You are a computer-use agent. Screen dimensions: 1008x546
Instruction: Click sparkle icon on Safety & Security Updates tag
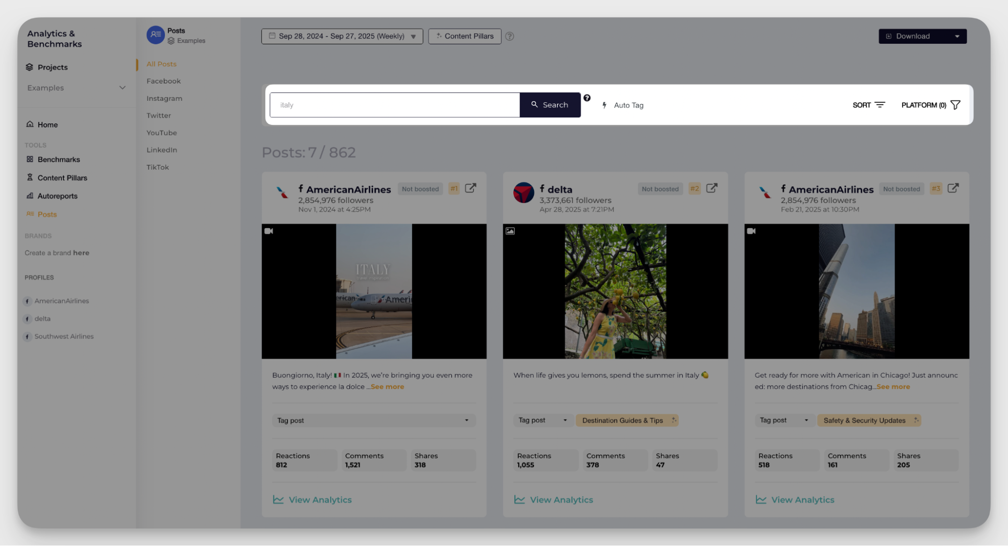916,420
